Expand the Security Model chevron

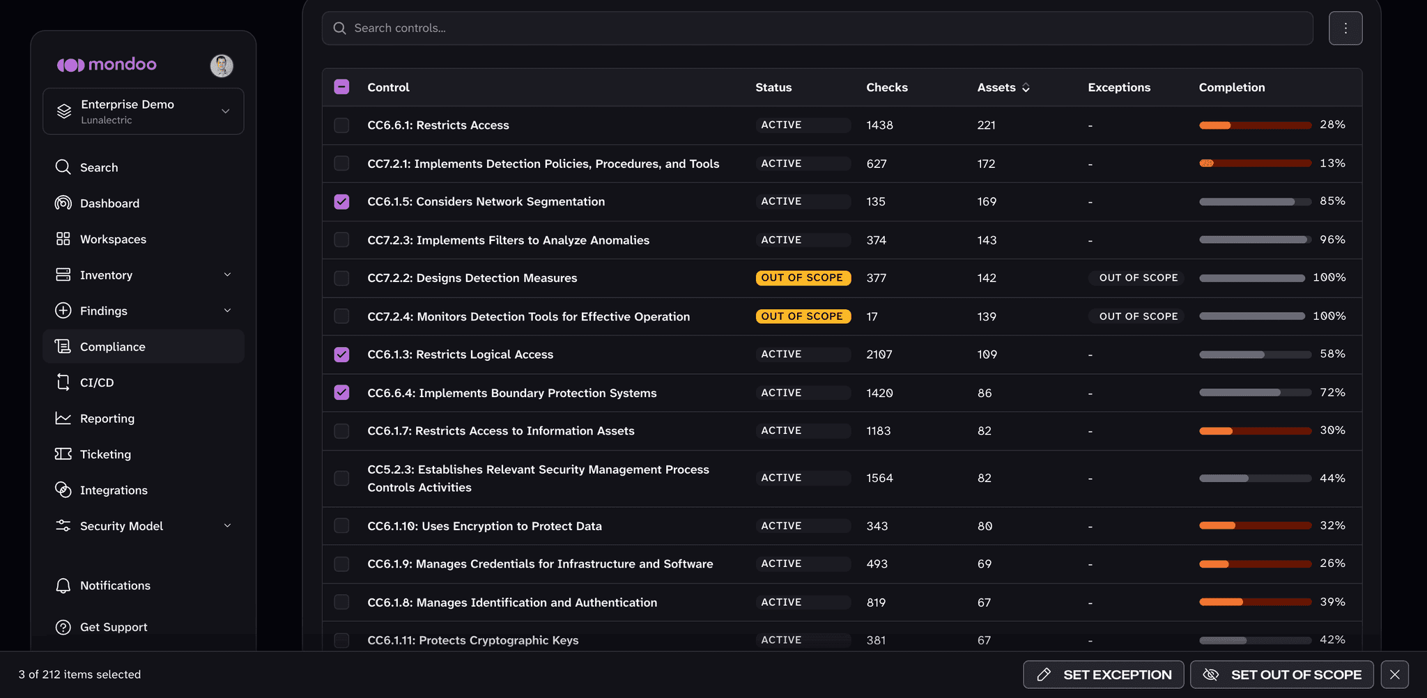(x=227, y=526)
